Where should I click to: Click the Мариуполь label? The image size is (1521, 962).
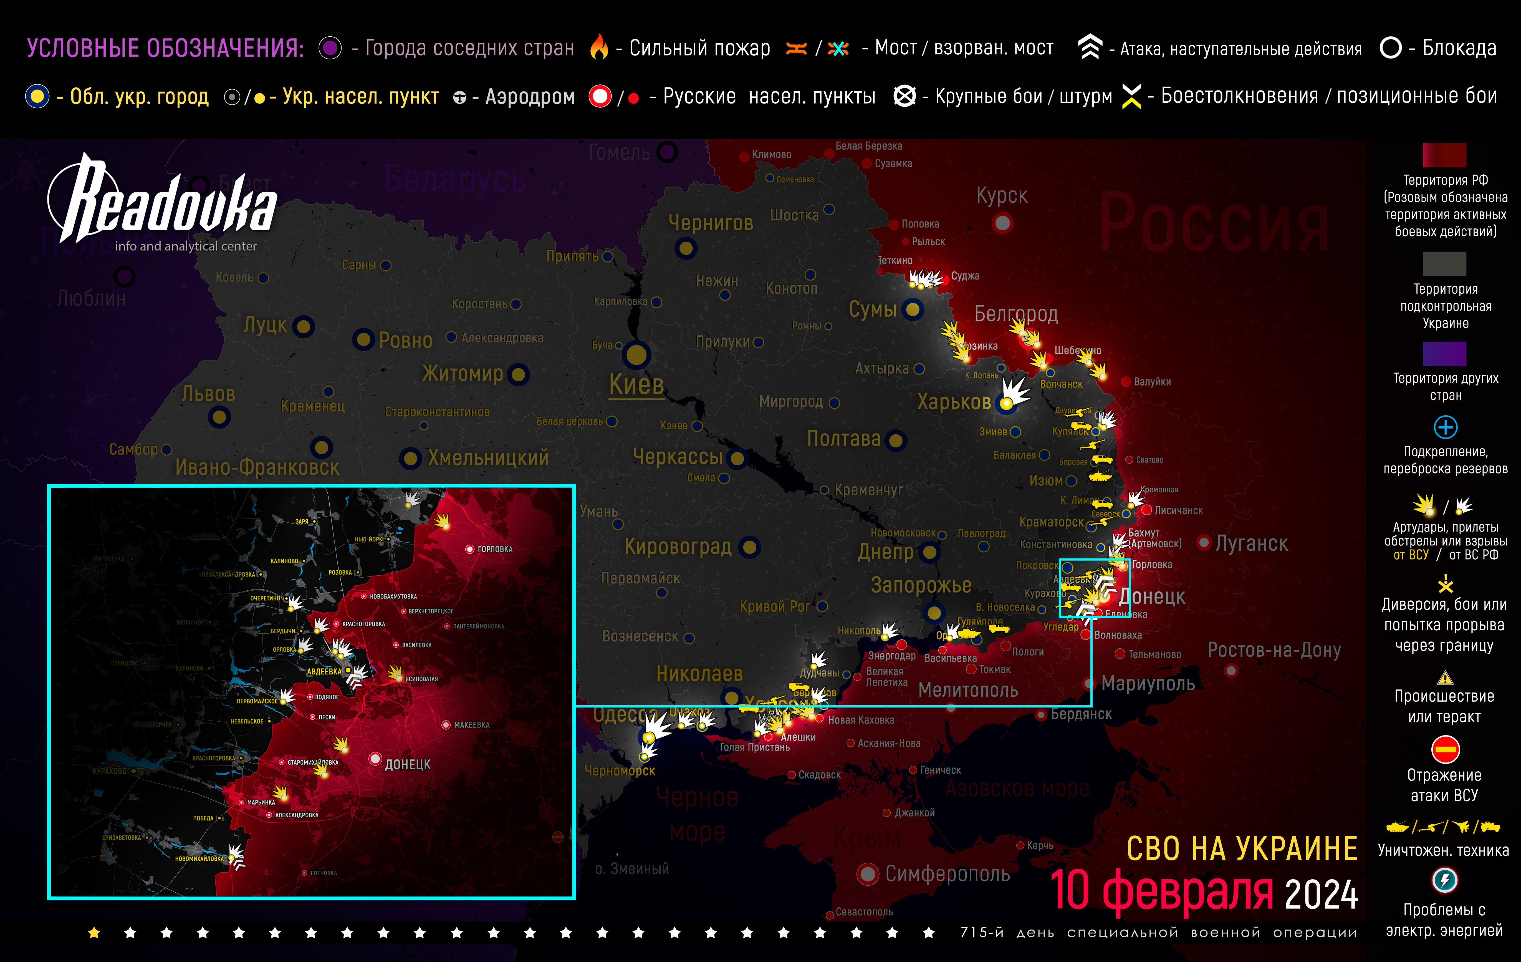coord(1148,684)
